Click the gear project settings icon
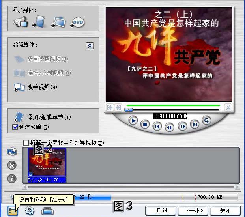 [x=30, y=211]
